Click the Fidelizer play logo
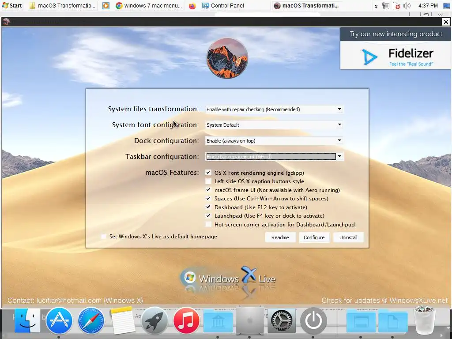 [369, 57]
